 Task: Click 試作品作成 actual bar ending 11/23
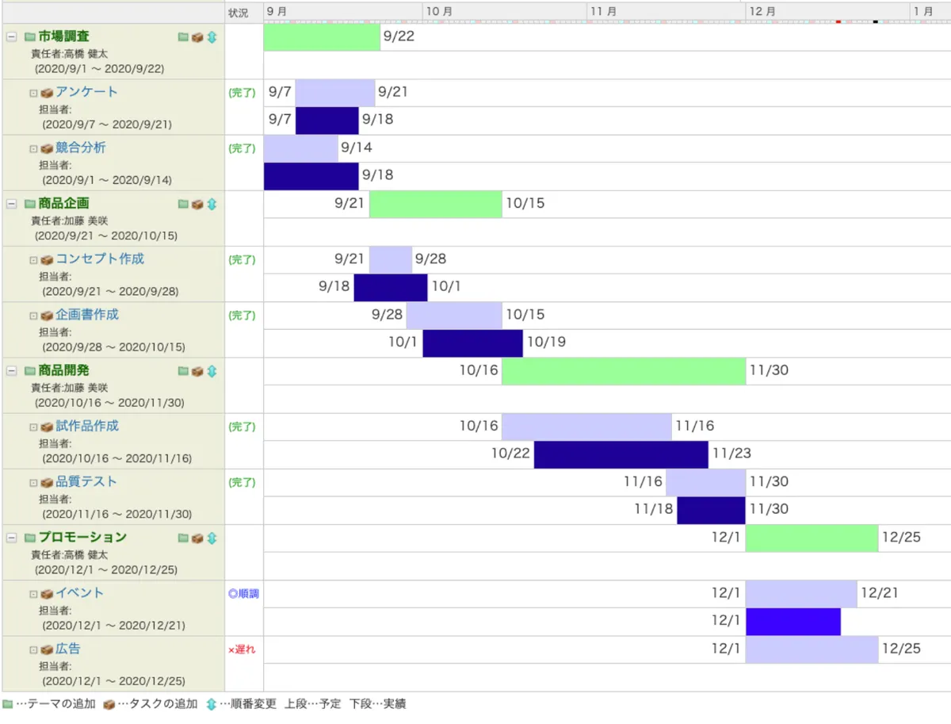(621, 454)
